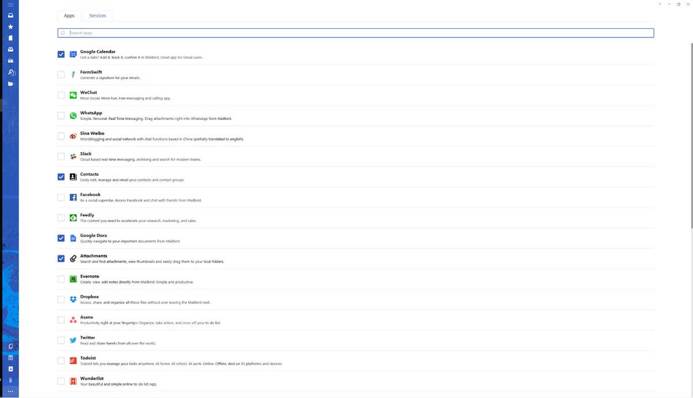Click the "WhatsApp" app name
Screen dimensions: 693x398
point(91,113)
